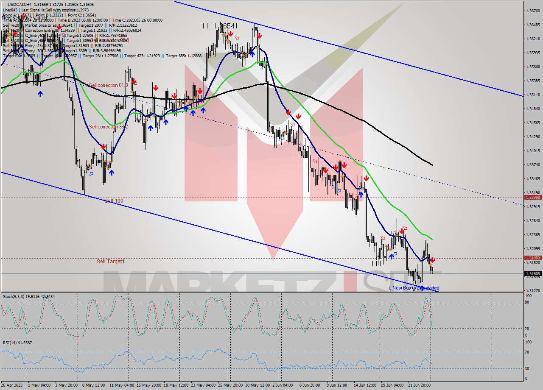Click the '18 May 12:00' time axis label
The height and width of the screenshot is (390, 543).
pos(176,385)
